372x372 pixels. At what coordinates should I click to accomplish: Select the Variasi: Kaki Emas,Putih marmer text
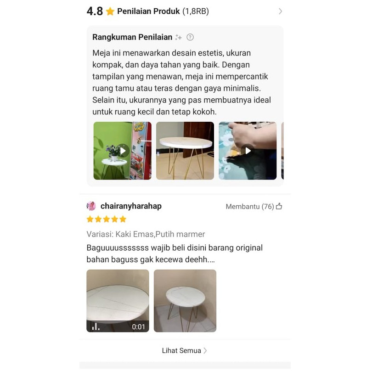146,234
